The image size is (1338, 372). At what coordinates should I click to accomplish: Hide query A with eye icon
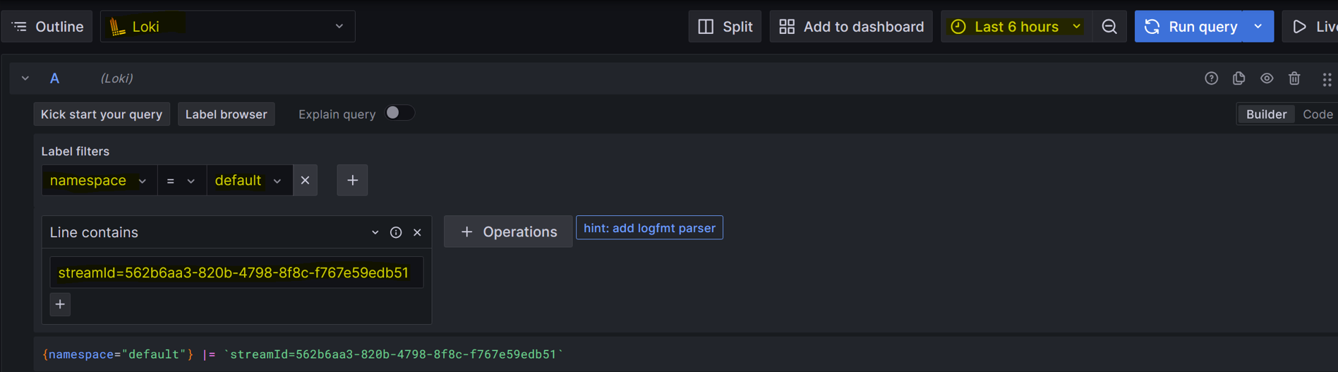click(1267, 78)
